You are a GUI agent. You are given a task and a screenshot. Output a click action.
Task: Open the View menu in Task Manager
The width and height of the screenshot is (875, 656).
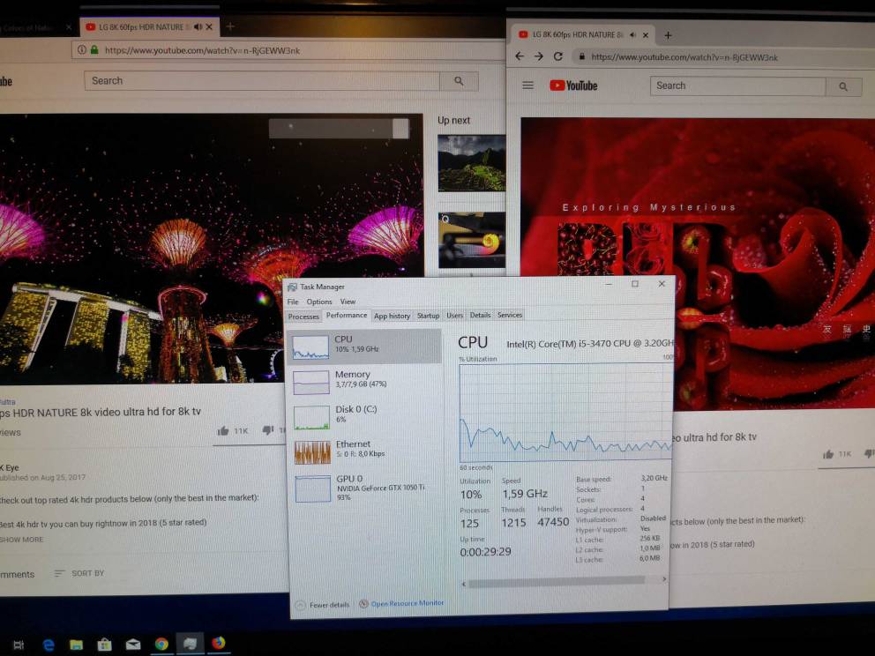pyautogui.click(x=348, y=302)
